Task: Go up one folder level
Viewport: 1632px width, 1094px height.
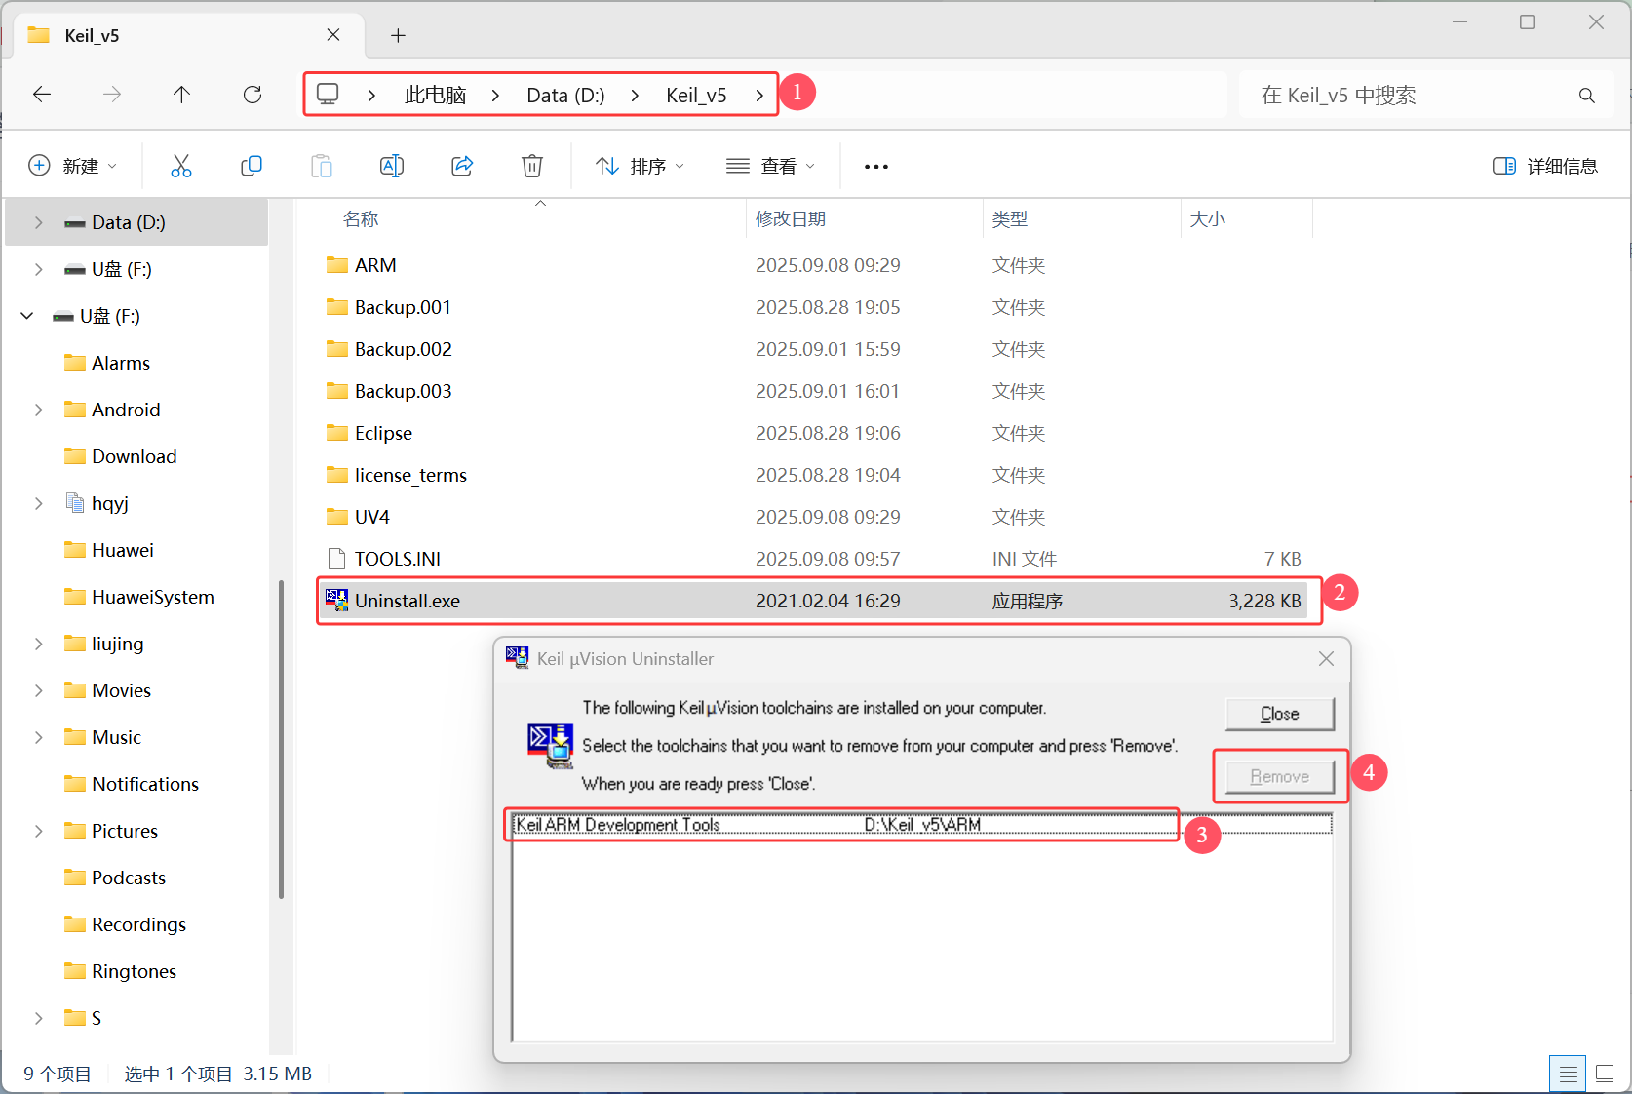Action: 181,95
